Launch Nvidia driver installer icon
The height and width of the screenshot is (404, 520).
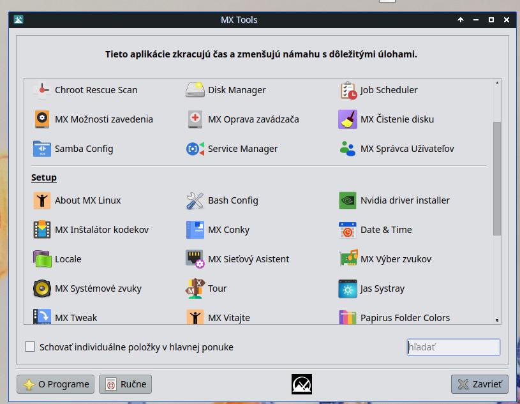[x=348, y=200]
